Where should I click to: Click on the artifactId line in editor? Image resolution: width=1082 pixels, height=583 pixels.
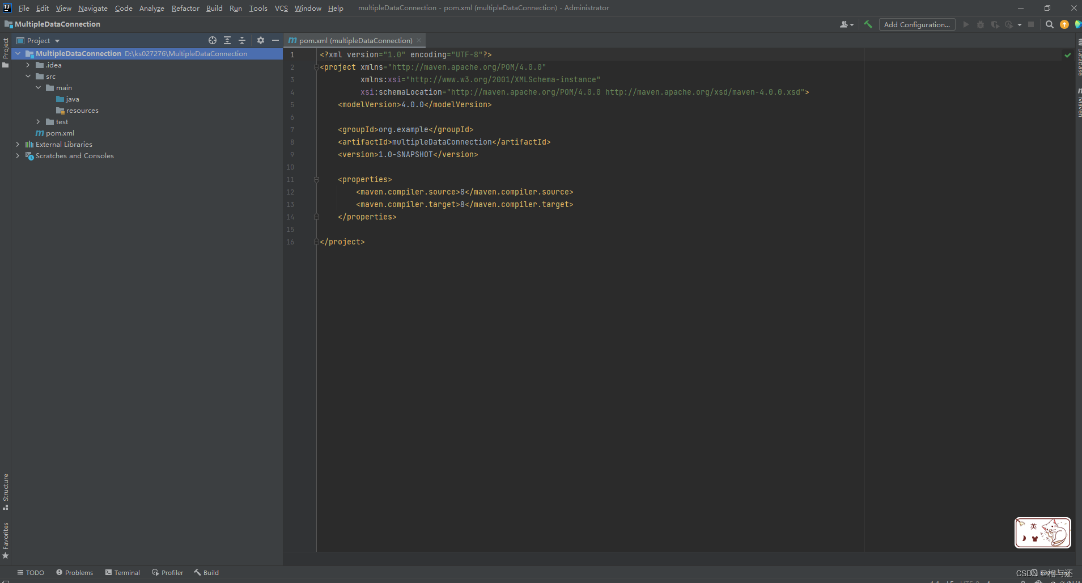pyautogui.click(x=444, y=142)
